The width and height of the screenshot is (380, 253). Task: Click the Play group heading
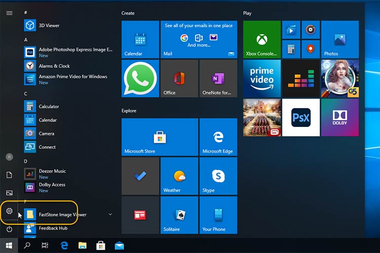coord(247,13)
